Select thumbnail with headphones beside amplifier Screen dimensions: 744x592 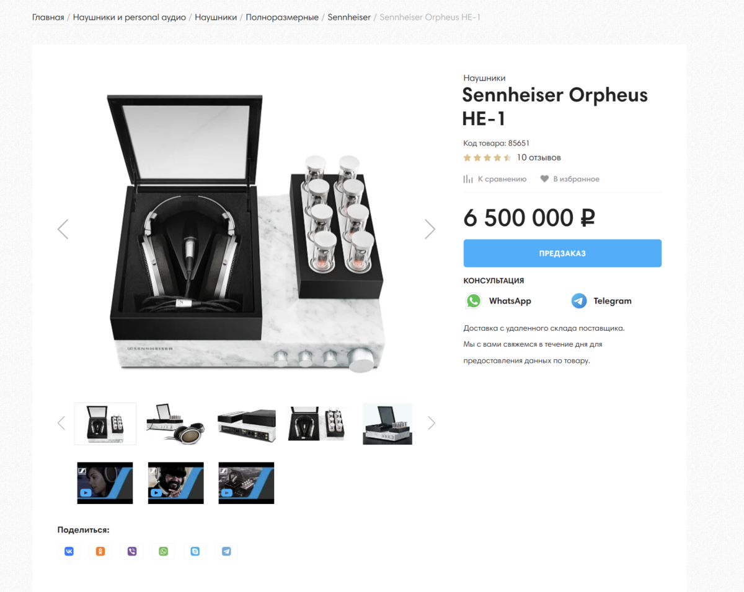click(x=176, y=424)
